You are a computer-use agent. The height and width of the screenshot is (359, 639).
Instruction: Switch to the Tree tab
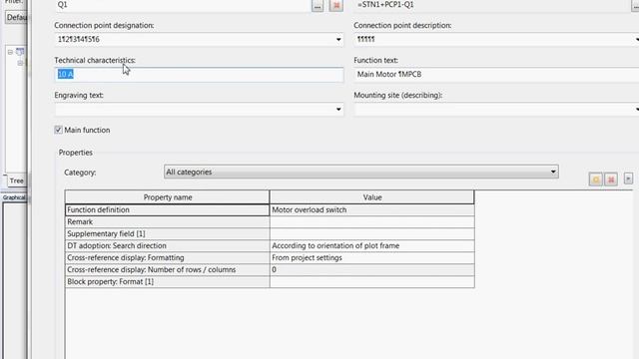(16, 180)
